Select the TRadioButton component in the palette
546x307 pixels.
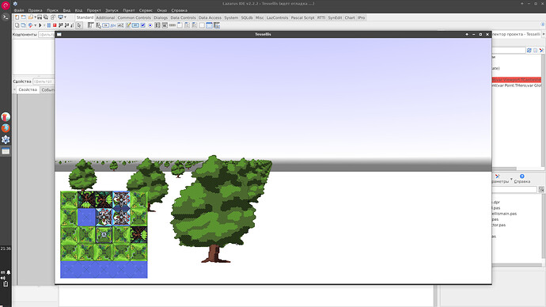click(150, 25)
